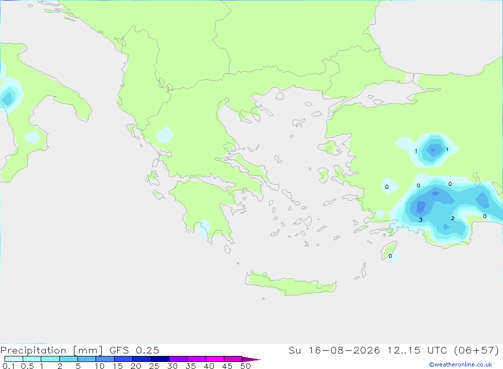Viewport: 503px width, 369px height.
Task: Pick the 45–50 mm legend swatch
Action: [x=233, y=359]
